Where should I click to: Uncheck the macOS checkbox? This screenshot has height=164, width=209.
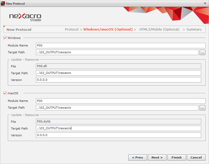pyautogui.click(x=5, y=93)
